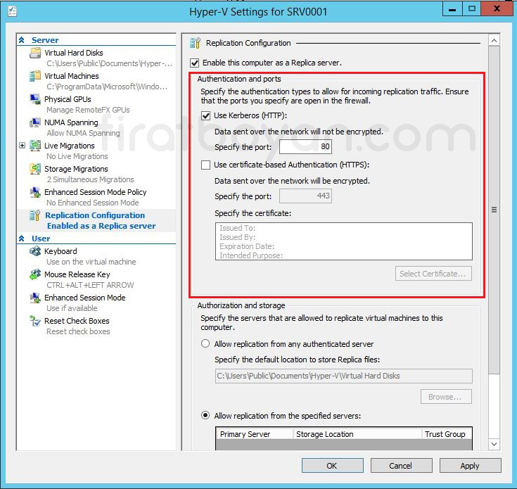Click the Virtual Hard Disks icon
Image resolution: width=517 pixels, height=489 pixels.
(35, 53)
